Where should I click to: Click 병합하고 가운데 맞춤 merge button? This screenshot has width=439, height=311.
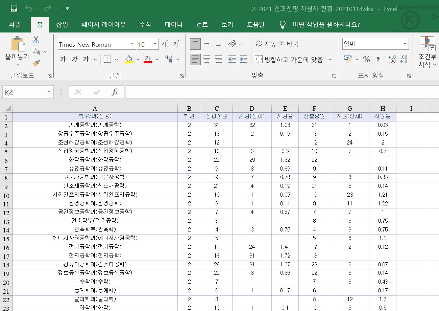point(289,60)
